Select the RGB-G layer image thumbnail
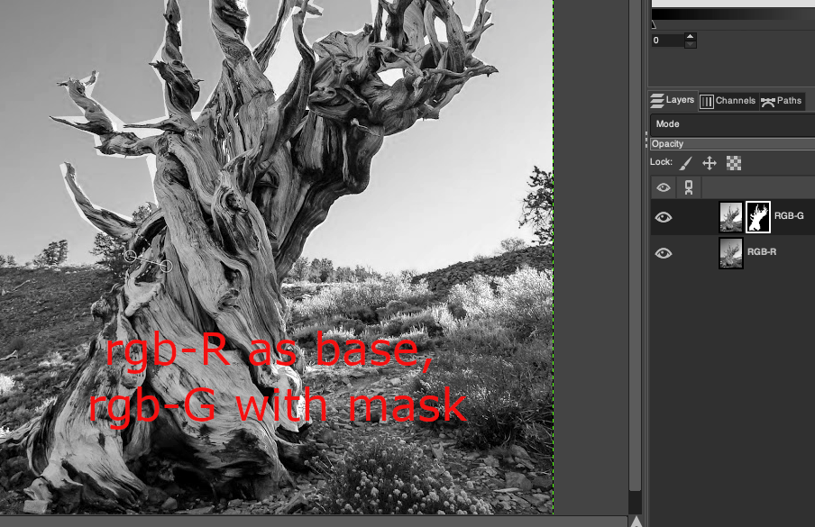 coord(731,217)
